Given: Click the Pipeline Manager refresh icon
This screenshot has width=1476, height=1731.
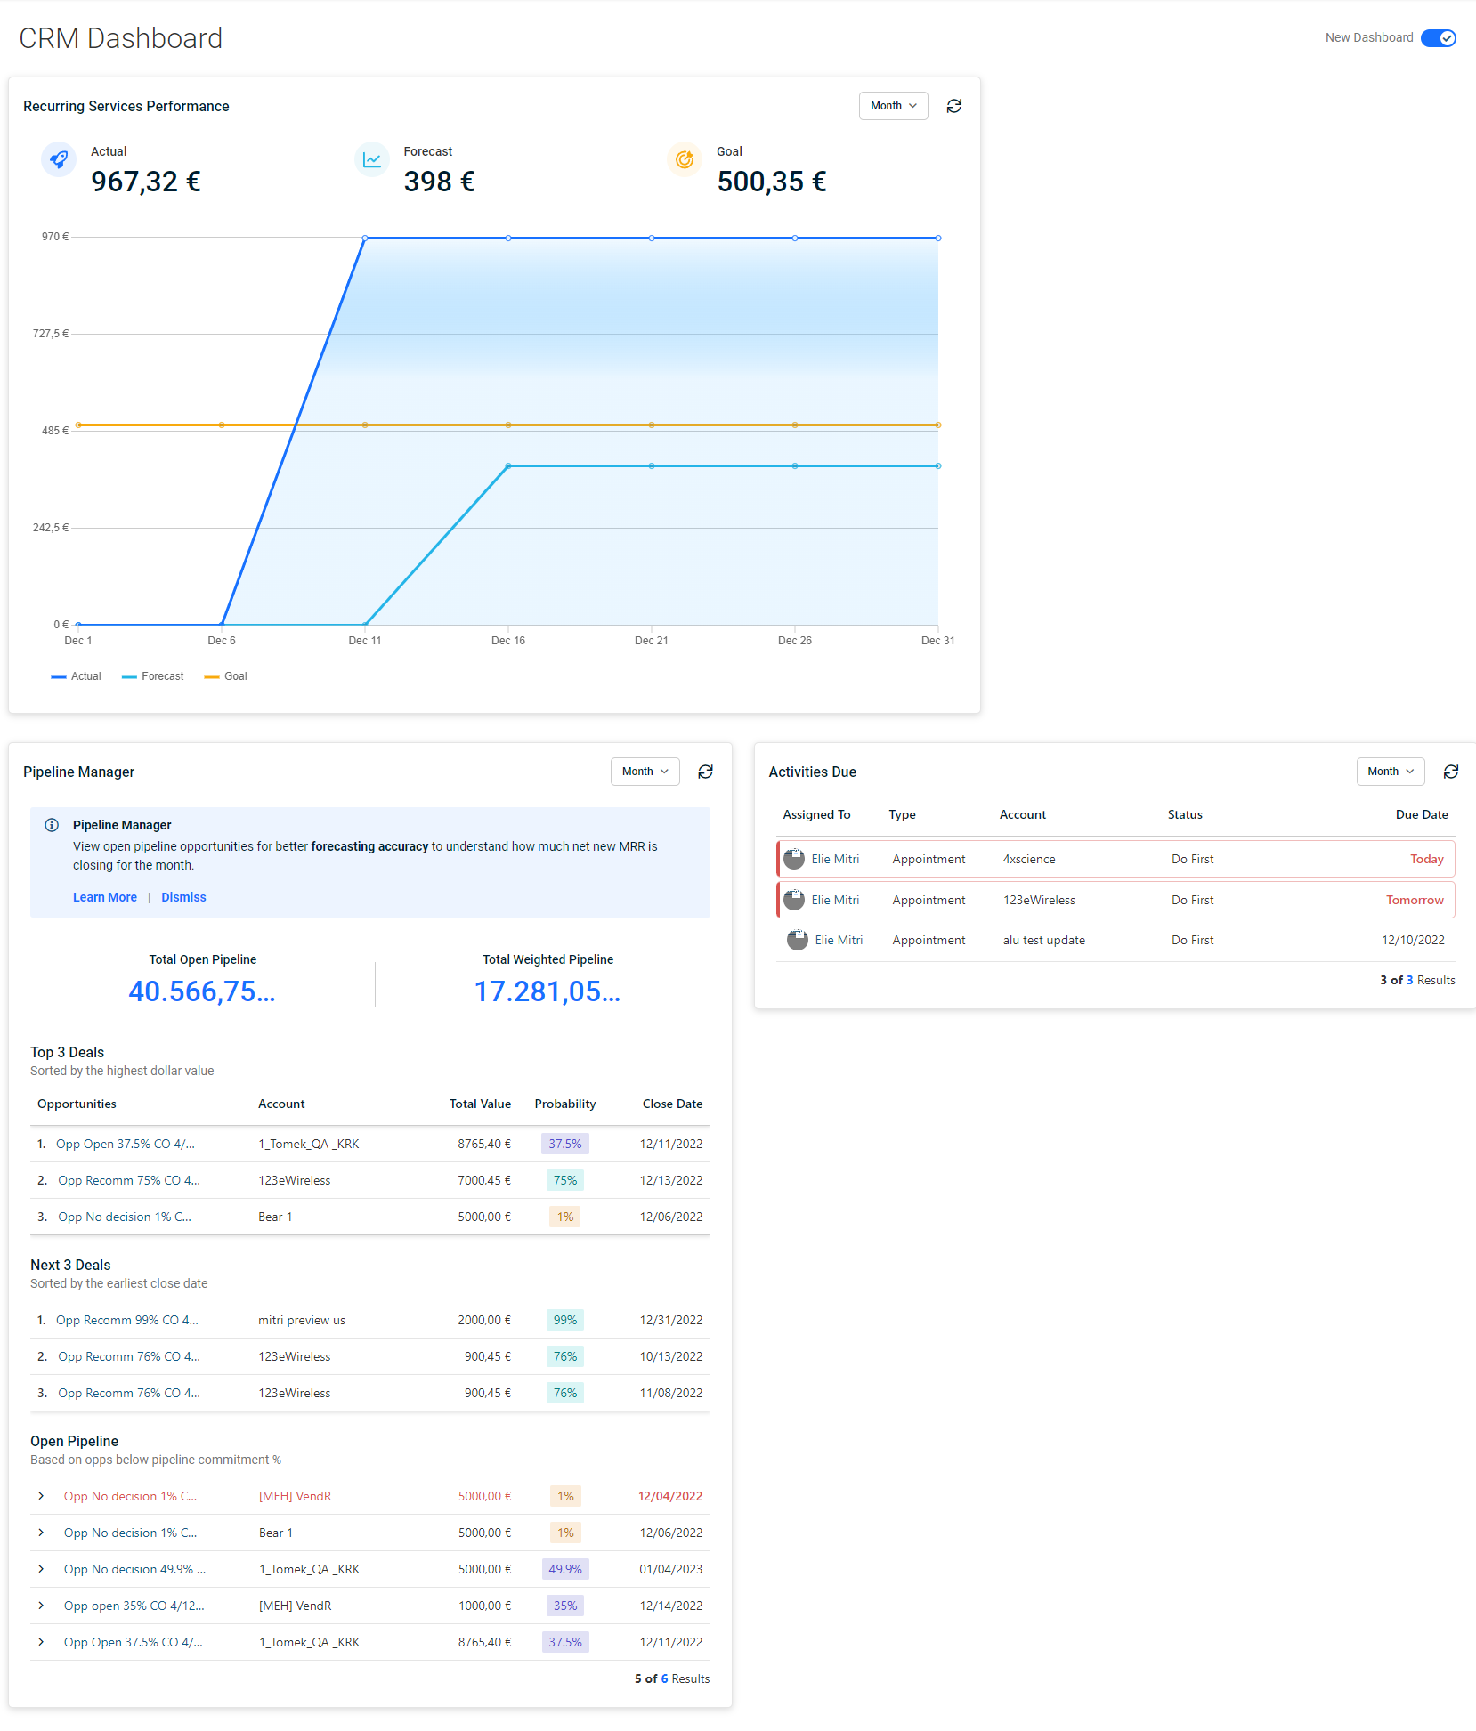Looking at the screenshot, I should 705,772.
